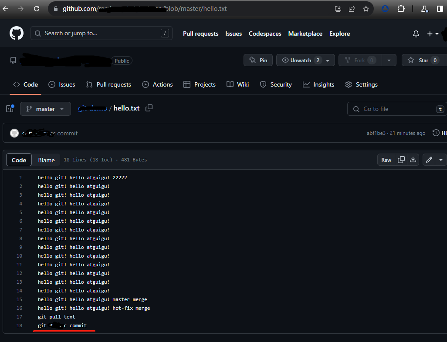Star the repository with the Star button
Image resolution: width=447 pixels, height=342 pixels.
click(423, 60)
